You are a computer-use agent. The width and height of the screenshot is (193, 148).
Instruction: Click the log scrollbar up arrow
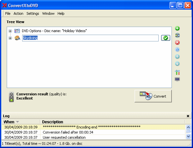pyautogui.click(x=188, y=127)
